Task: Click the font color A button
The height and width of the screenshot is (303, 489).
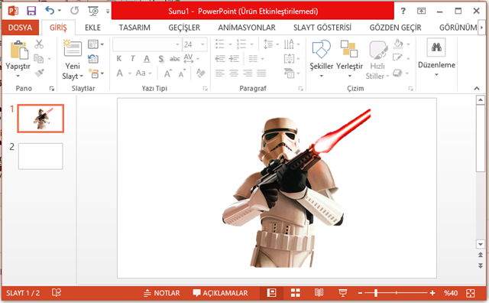Action: click(x=119, y=73)
